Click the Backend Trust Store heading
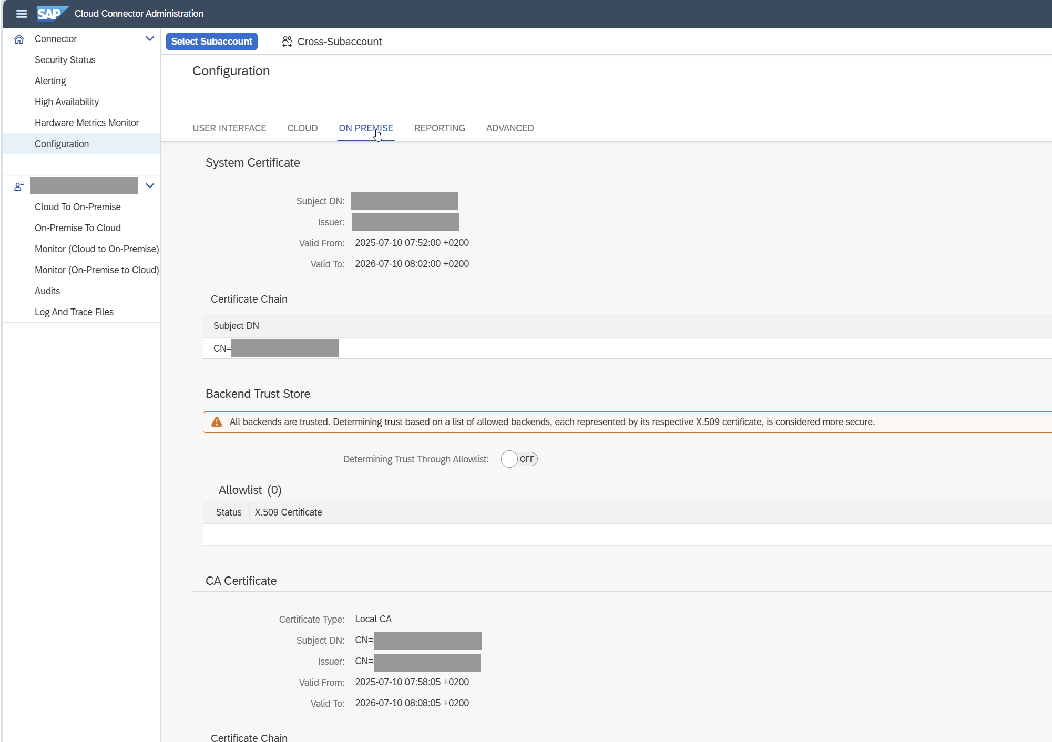The height and width of the screenshot is (742, 1052). [258, 394]
